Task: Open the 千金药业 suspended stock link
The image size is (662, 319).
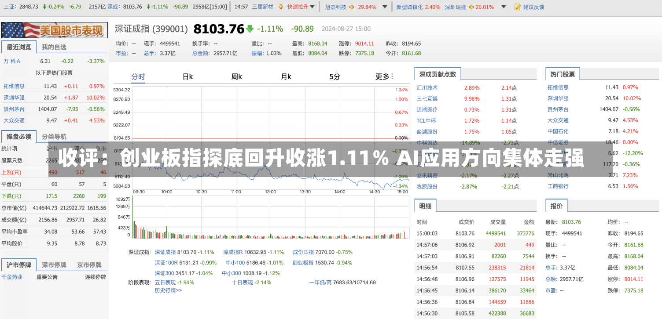Action: point(12,277)
